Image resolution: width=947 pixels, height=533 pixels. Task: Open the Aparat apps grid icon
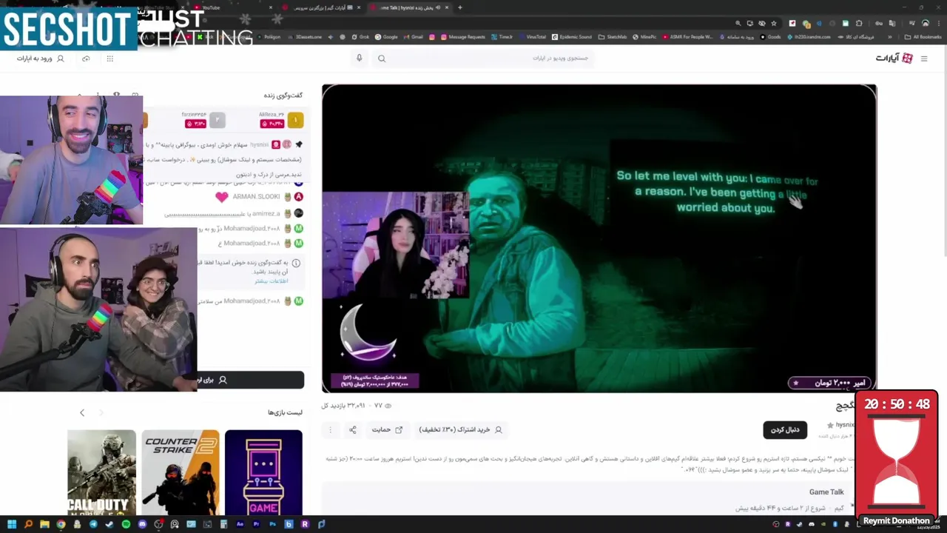coord(110,58)
